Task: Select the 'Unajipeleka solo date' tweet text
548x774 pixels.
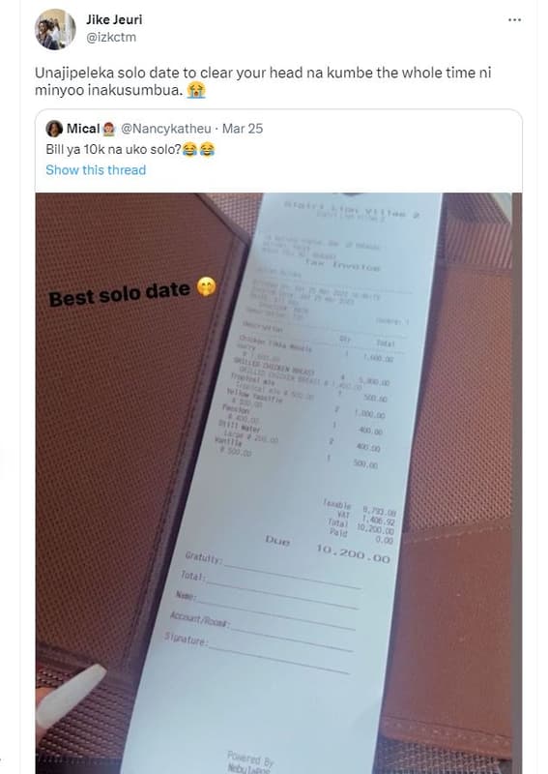Action: [263, 81]
